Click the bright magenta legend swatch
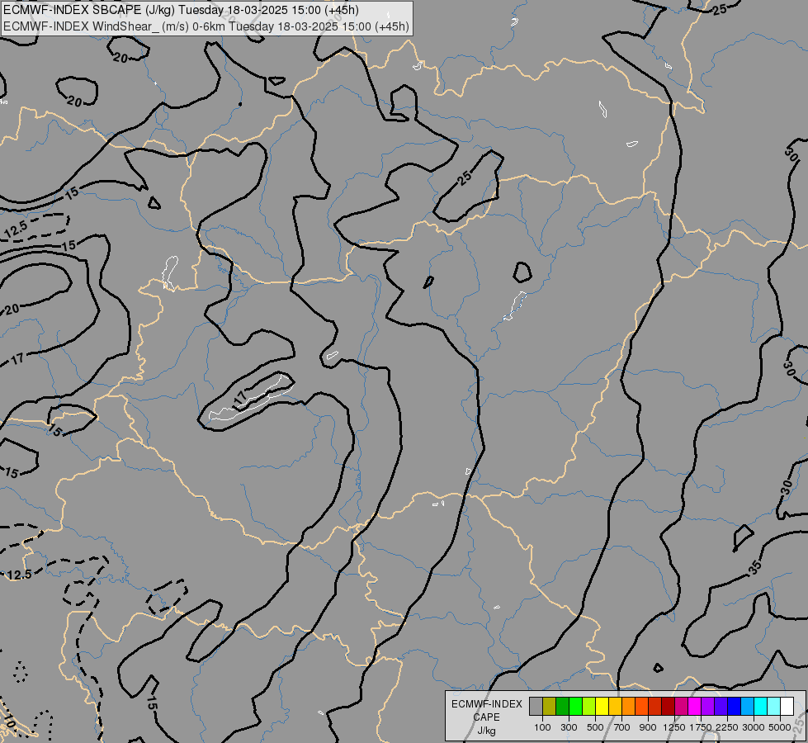Screen dimensions: 808x743 point(695,706)
